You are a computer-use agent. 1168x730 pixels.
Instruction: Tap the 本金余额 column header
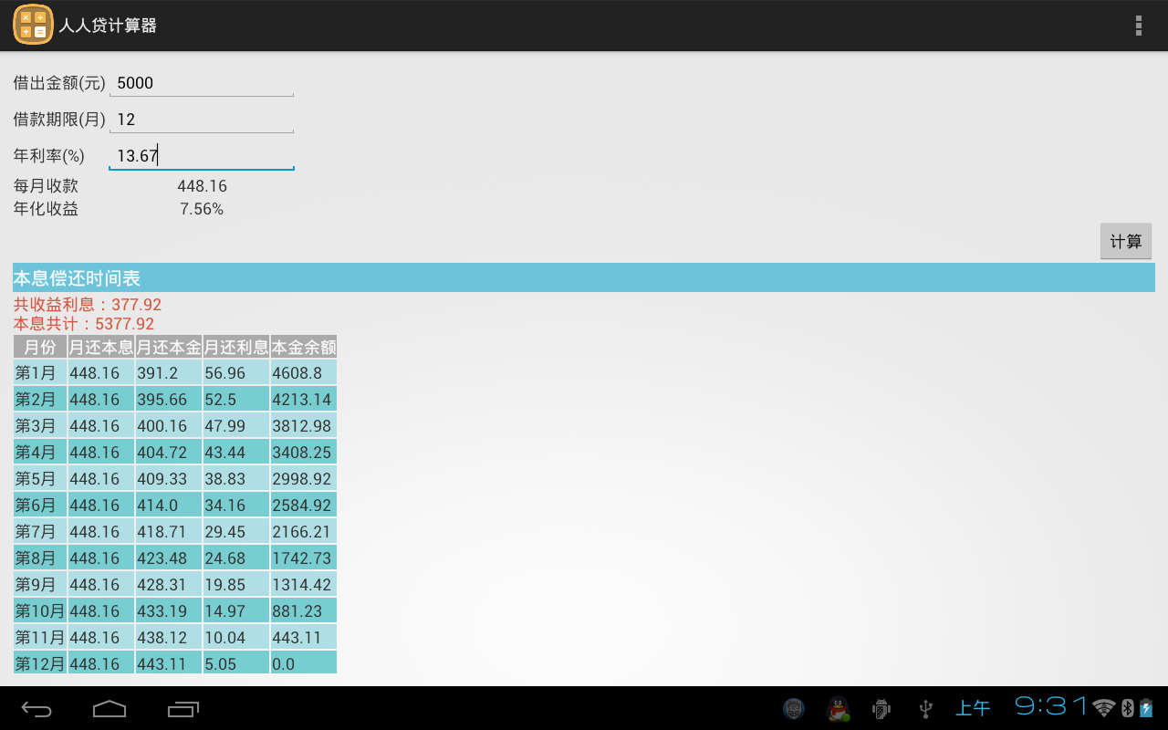pyautogui.click(x=304, y=347)
